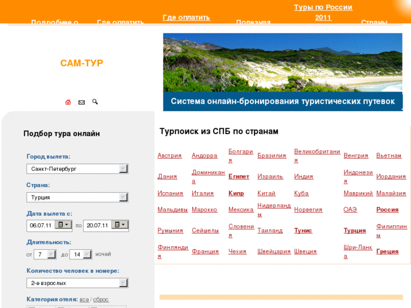The image size is (411, 308).
Task: Open Вьетнам tour search
Action: click(x=389, y=155)
